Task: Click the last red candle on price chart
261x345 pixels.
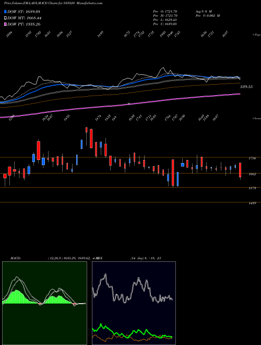Action: 240,170
